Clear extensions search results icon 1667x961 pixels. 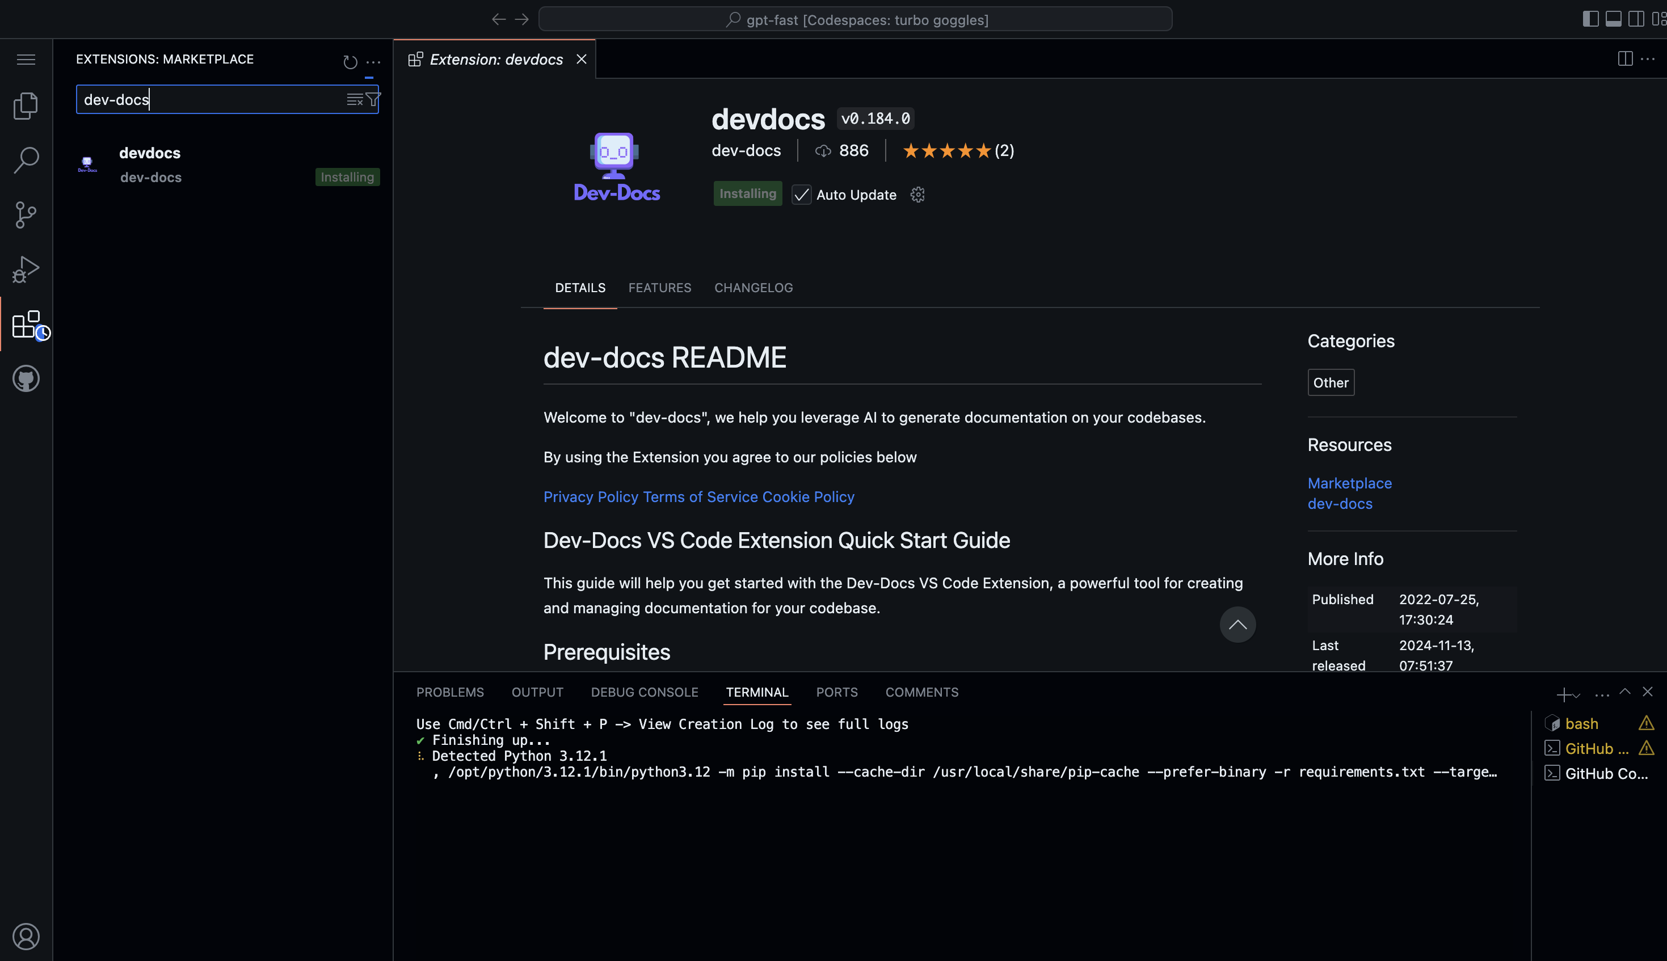point(355,100)
